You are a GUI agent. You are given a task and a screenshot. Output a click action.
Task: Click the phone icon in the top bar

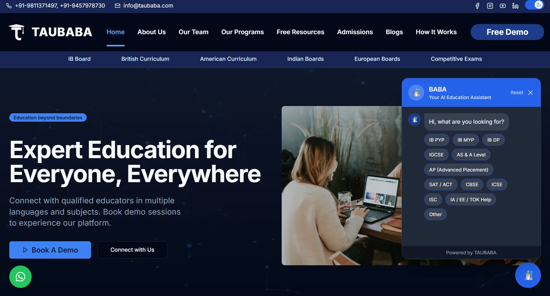coord(9,6)
